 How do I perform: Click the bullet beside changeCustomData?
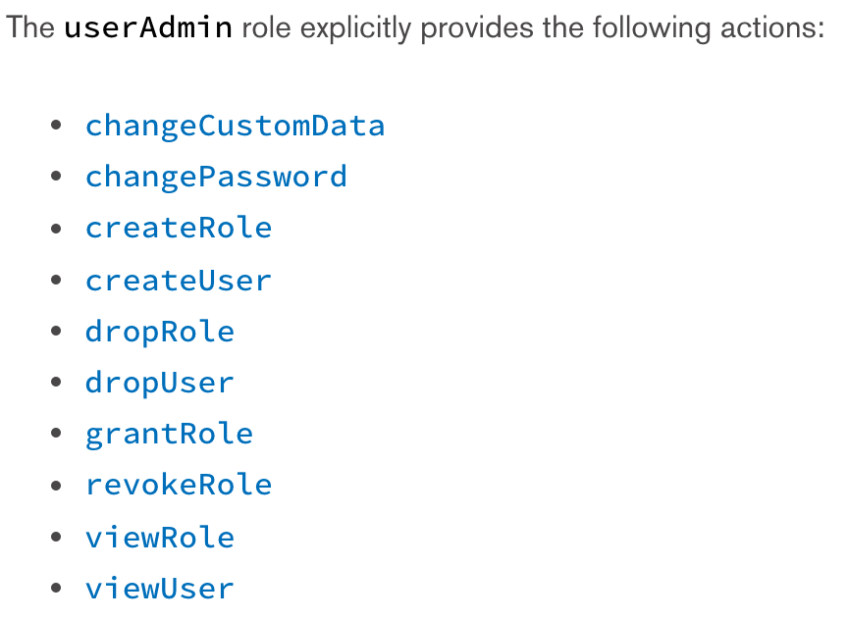56,127
